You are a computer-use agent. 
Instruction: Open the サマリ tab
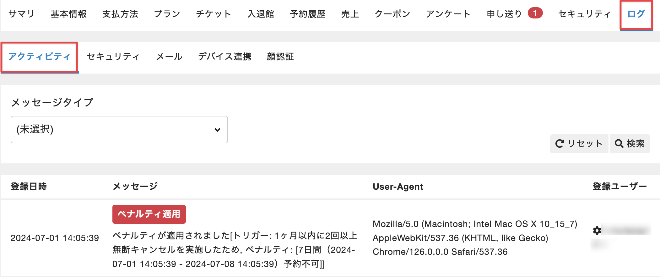click(x=21, y=14)
